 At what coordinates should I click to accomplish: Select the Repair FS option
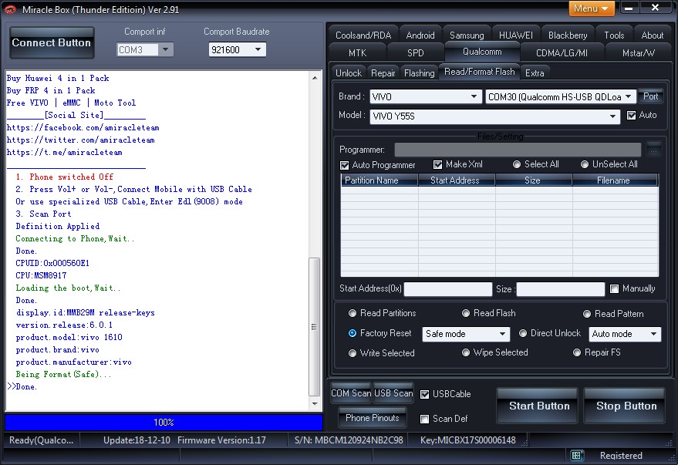click(577, 352)
